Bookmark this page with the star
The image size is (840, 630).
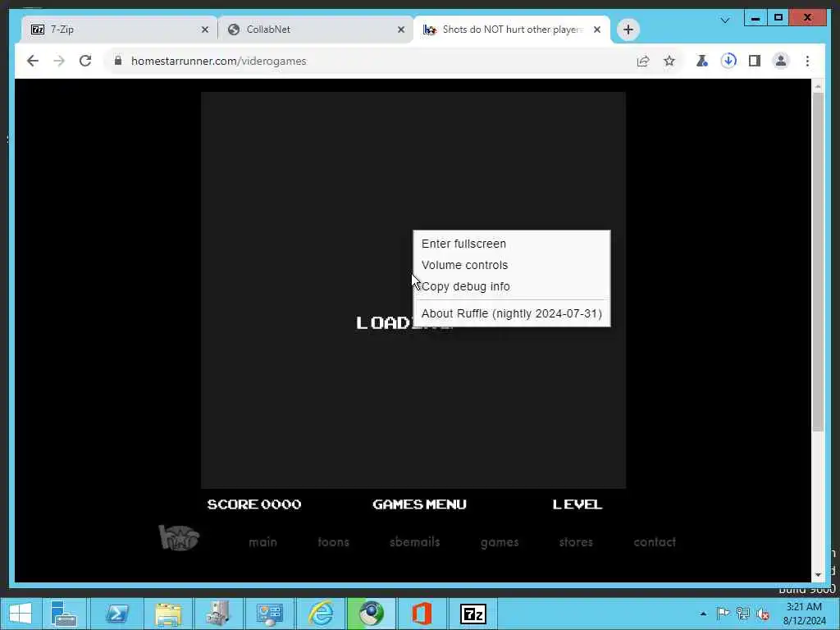point(669,61)
